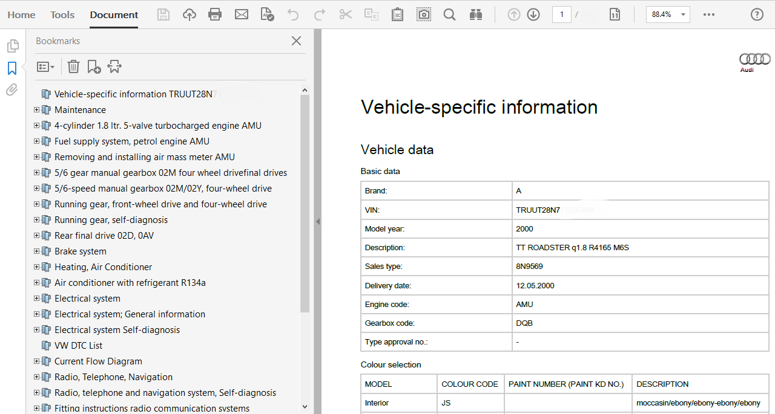Collapse the navigation pane divider arrow
The height and width of the screenshot is (414, 775).
pos(317,221)
